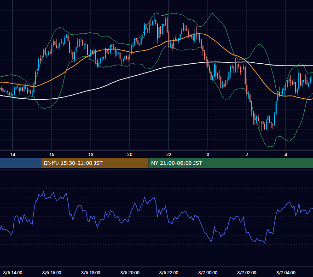Viewport: 313px width, 277px height.
Task: Click the 8/6 18:00 date label
Action: pyautogui.click(x=91, y=272)
